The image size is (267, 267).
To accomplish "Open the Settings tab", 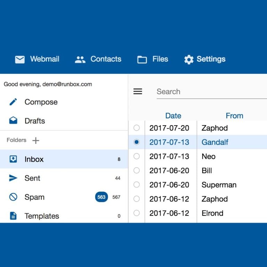I will click(x=205, y=59).
